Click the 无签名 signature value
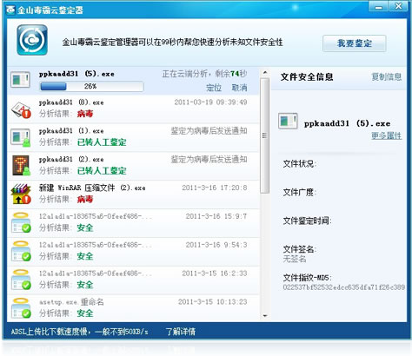412x356 pixels. point(295,259)
